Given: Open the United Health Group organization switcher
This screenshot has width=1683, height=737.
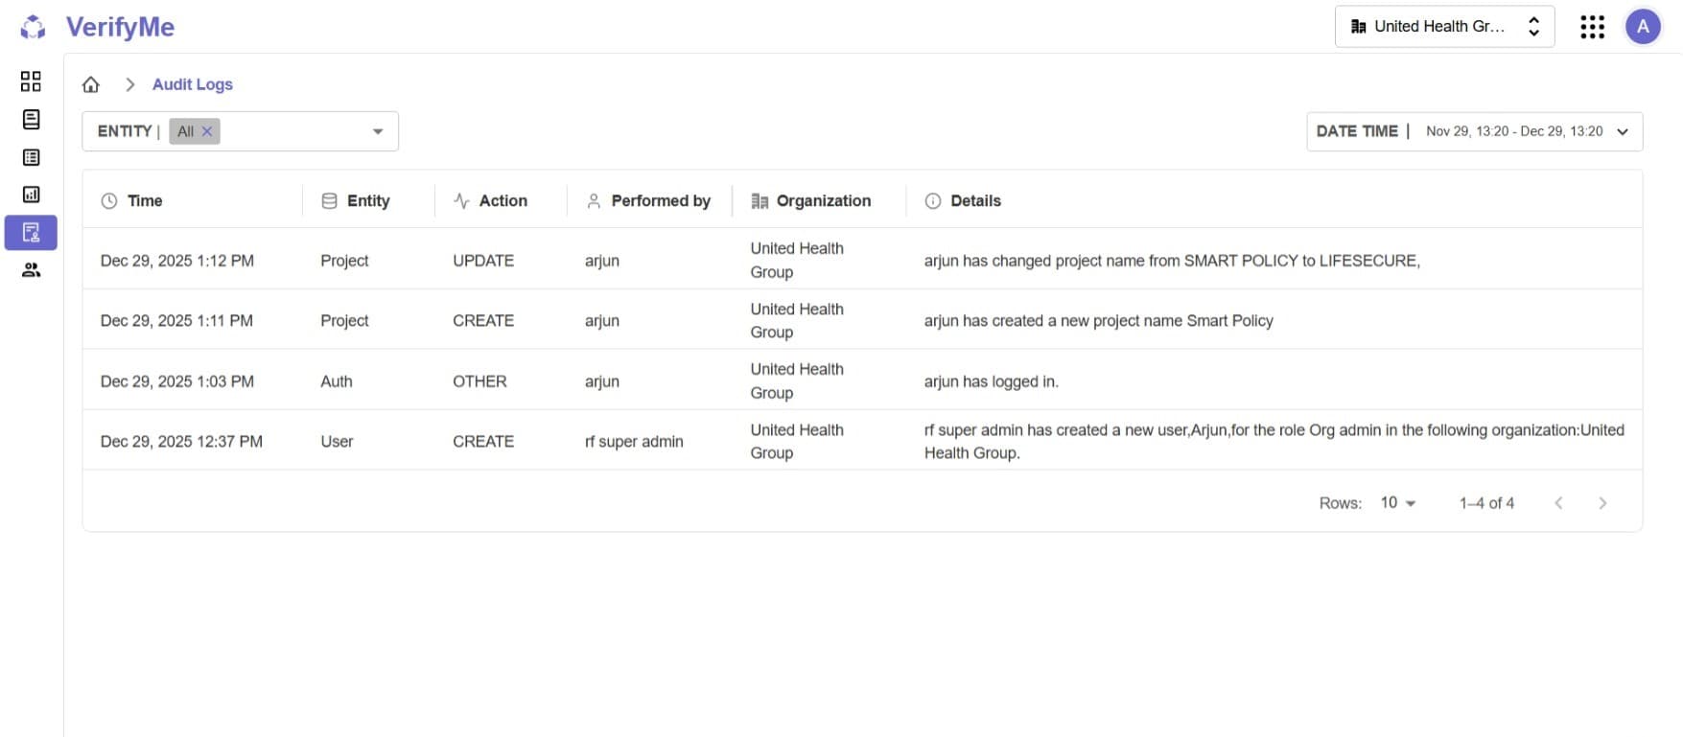Looking at the screenshot, I should pyautogui.click(x=1443, y=26).
